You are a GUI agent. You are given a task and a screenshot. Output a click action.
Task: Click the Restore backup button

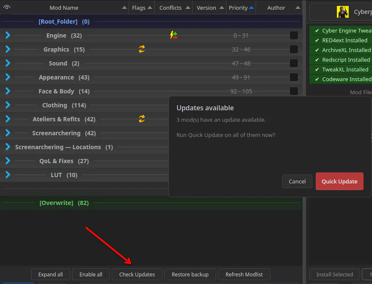[190, 274]
